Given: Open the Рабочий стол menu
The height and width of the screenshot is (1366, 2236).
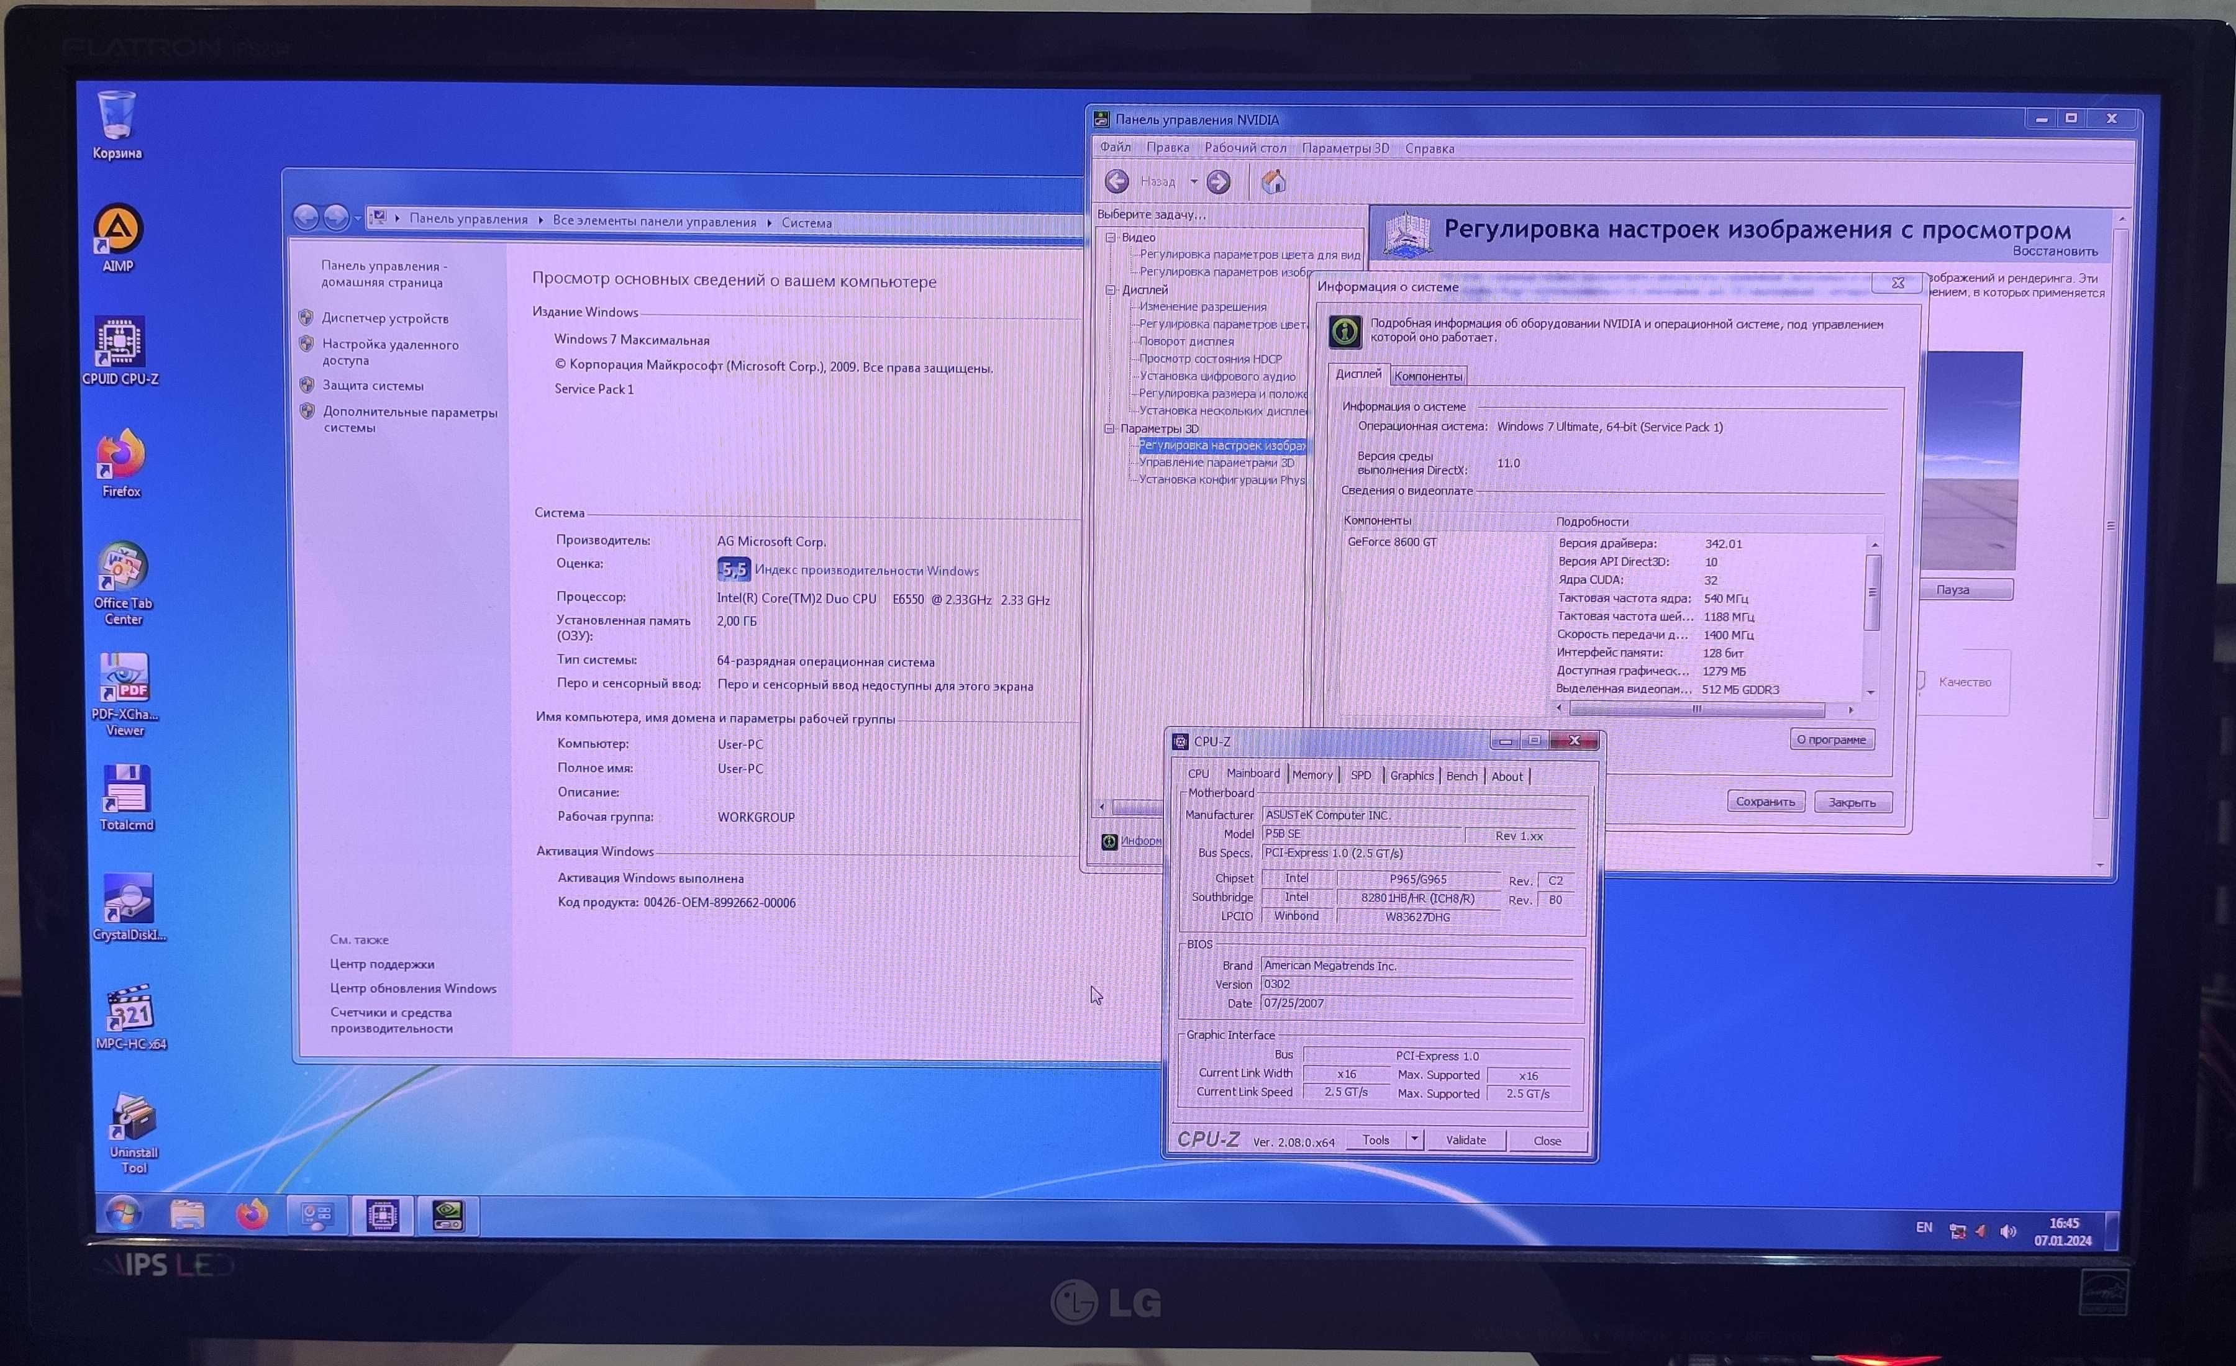Looking at the screenshot, I should [x=1245, y=148].
